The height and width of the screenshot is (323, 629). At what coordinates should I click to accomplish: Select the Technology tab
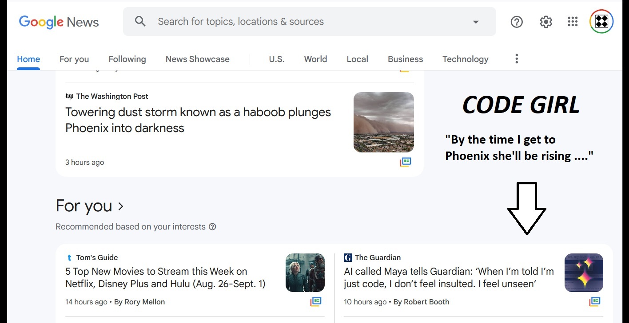point(465,59)
